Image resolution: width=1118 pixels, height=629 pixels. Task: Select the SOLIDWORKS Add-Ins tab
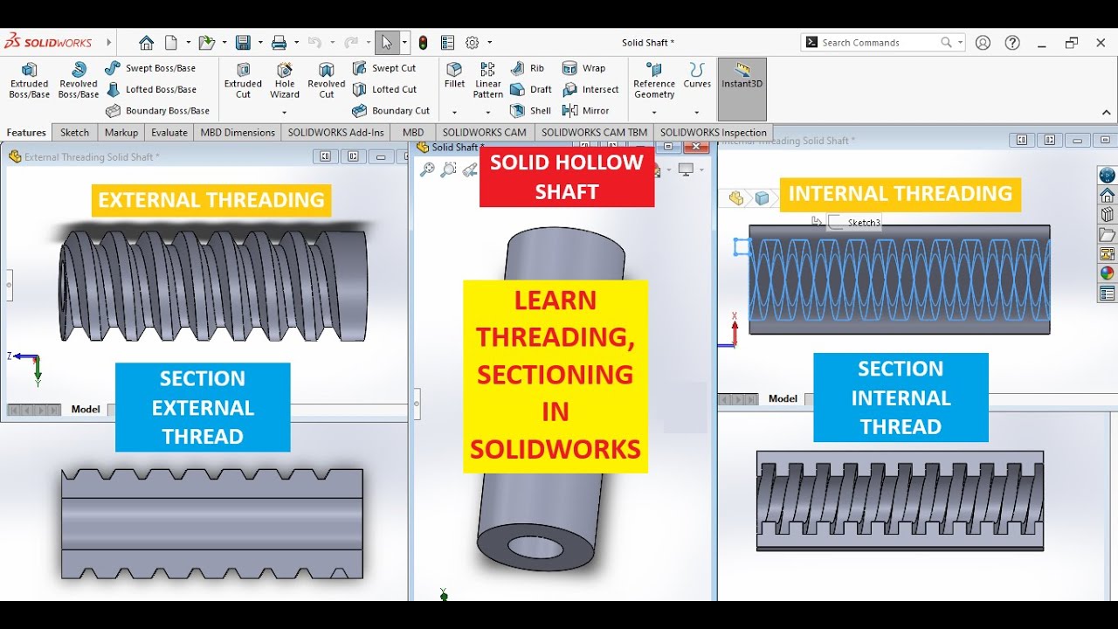[336, 133]
